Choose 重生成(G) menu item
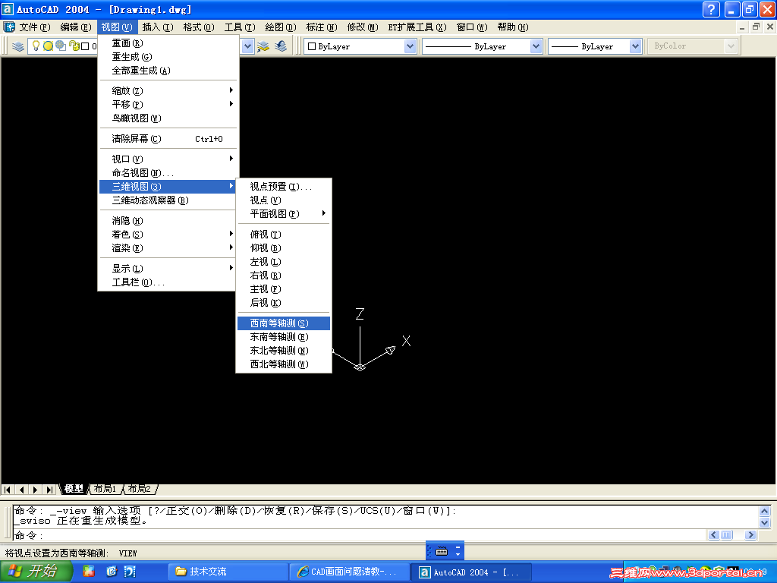 [168, 57]
